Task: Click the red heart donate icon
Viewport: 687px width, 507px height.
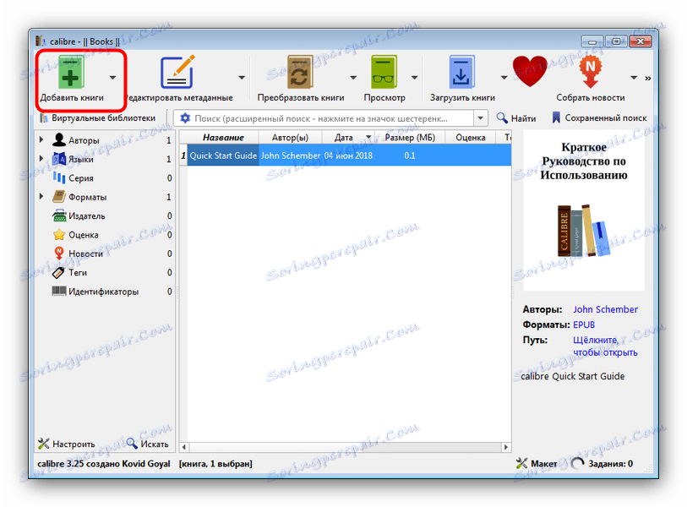Action: tap(530, 72)
